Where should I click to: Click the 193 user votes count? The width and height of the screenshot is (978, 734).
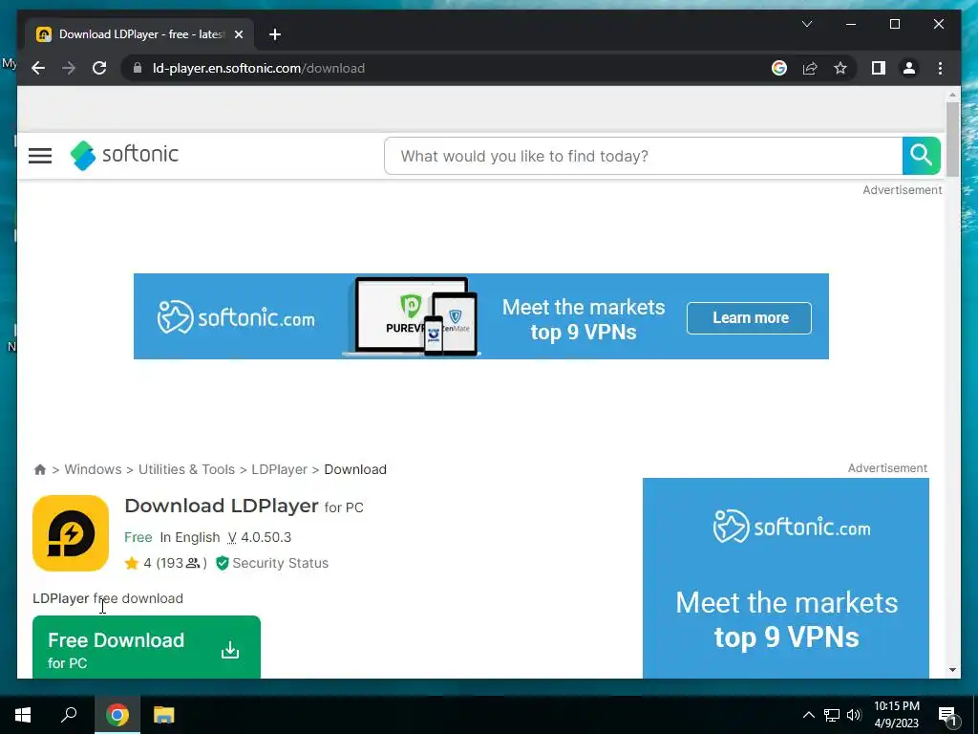coord(181,563)
